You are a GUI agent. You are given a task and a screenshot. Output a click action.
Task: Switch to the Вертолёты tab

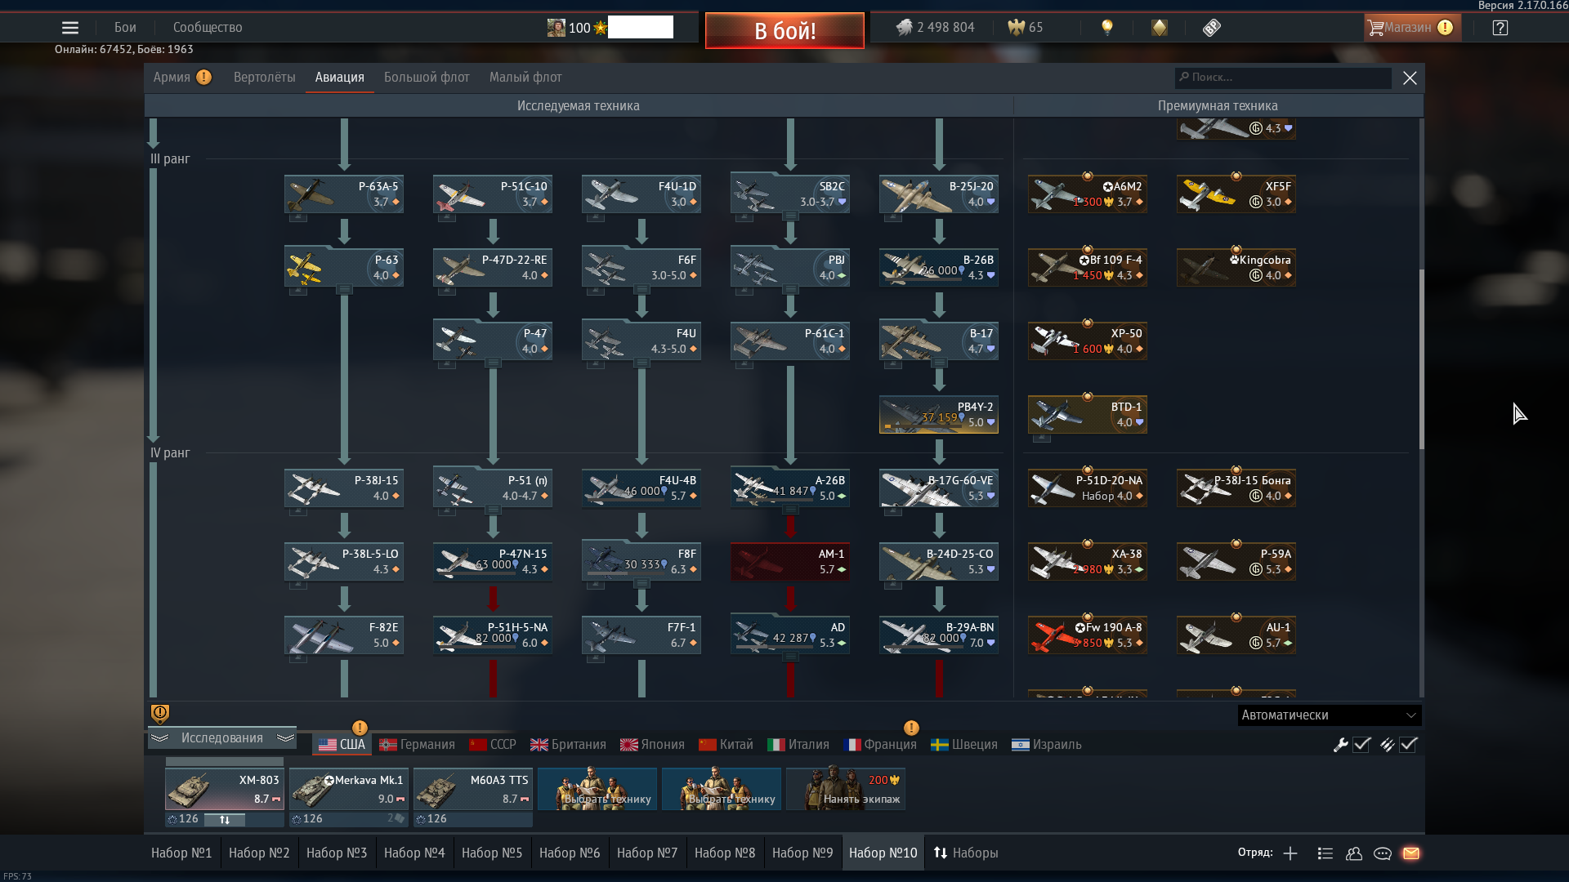pos(264,78)
